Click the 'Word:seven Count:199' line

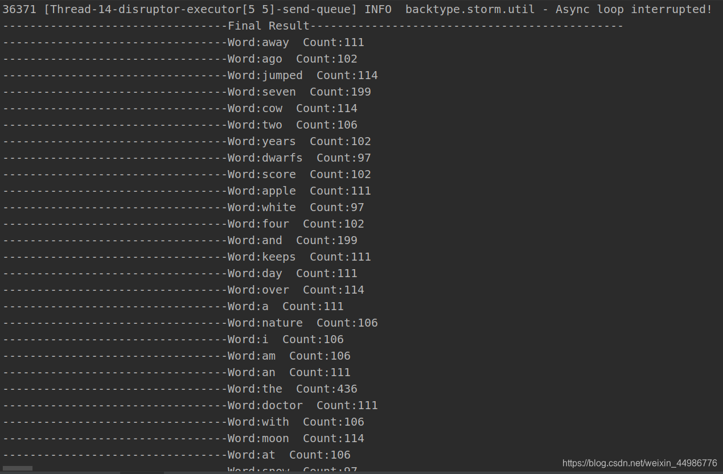pos(186,92)
